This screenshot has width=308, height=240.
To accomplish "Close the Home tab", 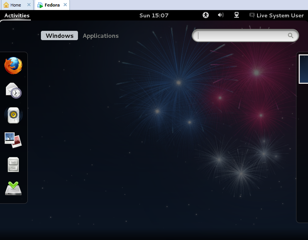I will coord(29,5).
